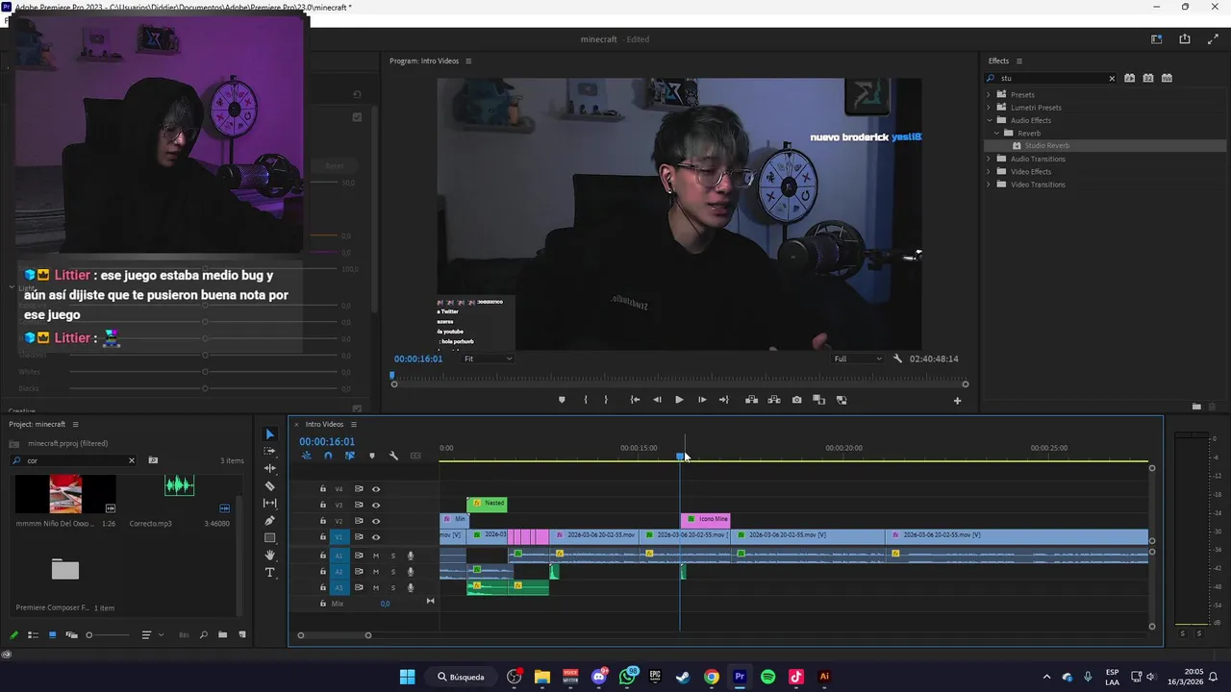Switch Project panel to list view
The image size is (1231, 692).
click(x=33, y=635)
